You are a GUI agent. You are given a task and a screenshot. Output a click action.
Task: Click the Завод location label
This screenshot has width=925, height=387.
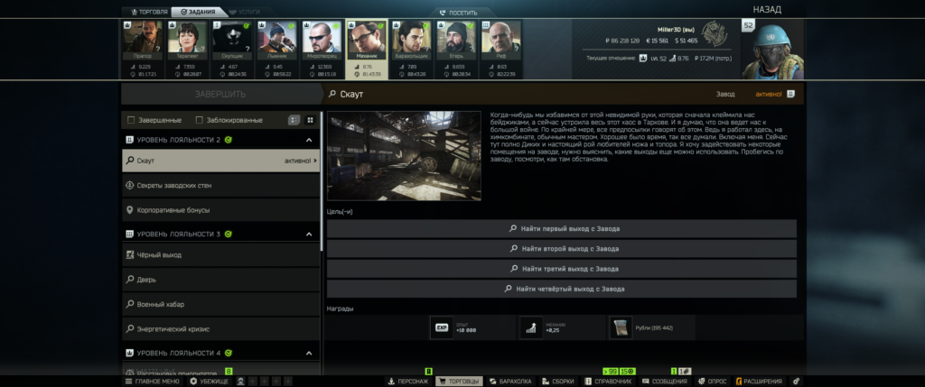click(x=725, y=94)
